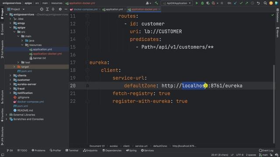Toggle tool window bars icon in bottom-left corner
This screenshot has height=157, width=280.
(3, 155)
